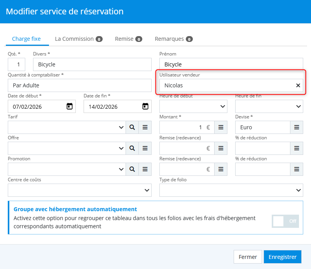Open calendar picker for Date de début

pos(69,106)
